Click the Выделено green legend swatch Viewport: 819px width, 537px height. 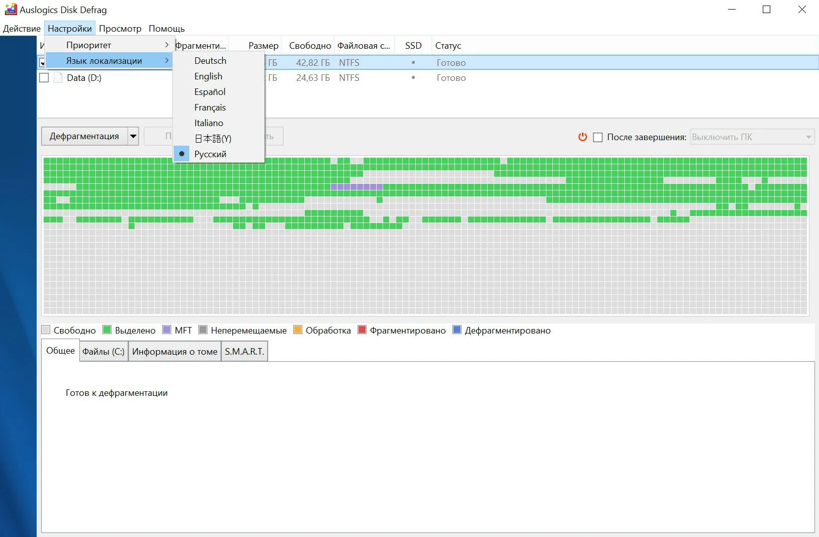[107, 330]
